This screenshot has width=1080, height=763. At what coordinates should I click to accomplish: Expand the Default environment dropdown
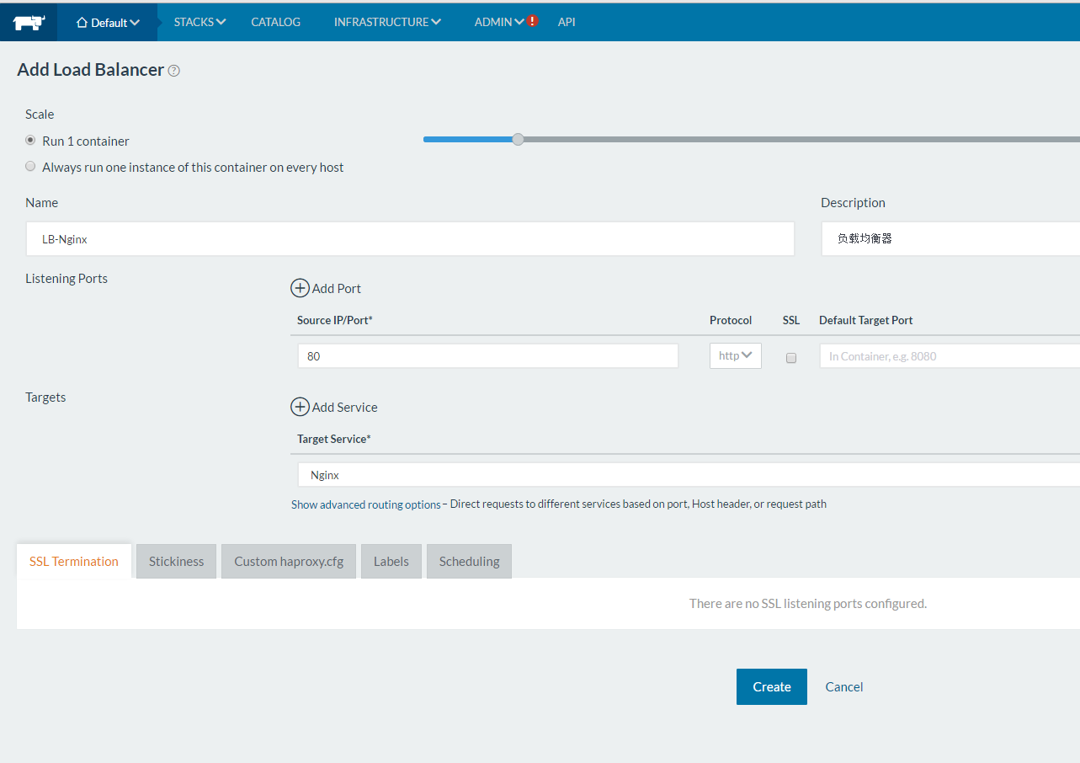pyautogui.click(x=108, y=23)
